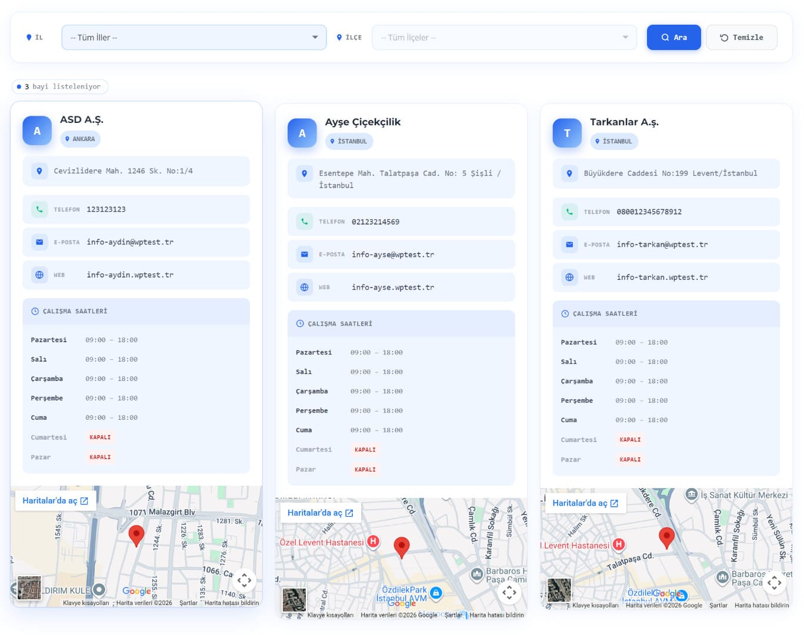Switch to satellite view thumbnail on ASD map
This screenshot has width=804, height=635.
pyautogui.click(x=29, y=588)
